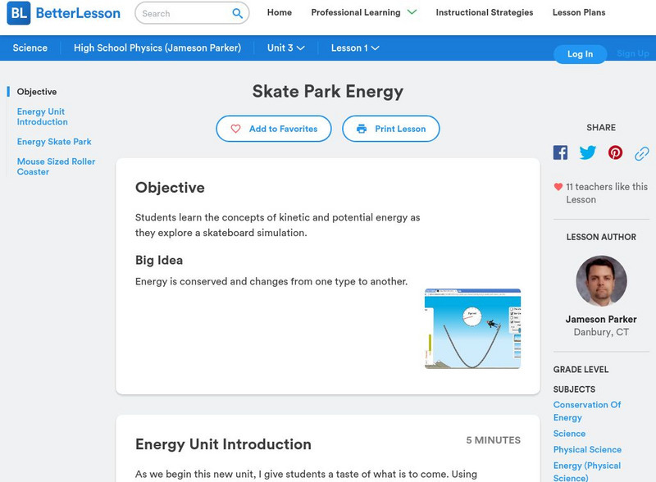The width and height of the screenshot is (656, 482).
Task: Open Energy (Physical Science) subject link
Action: click(587, 471)
